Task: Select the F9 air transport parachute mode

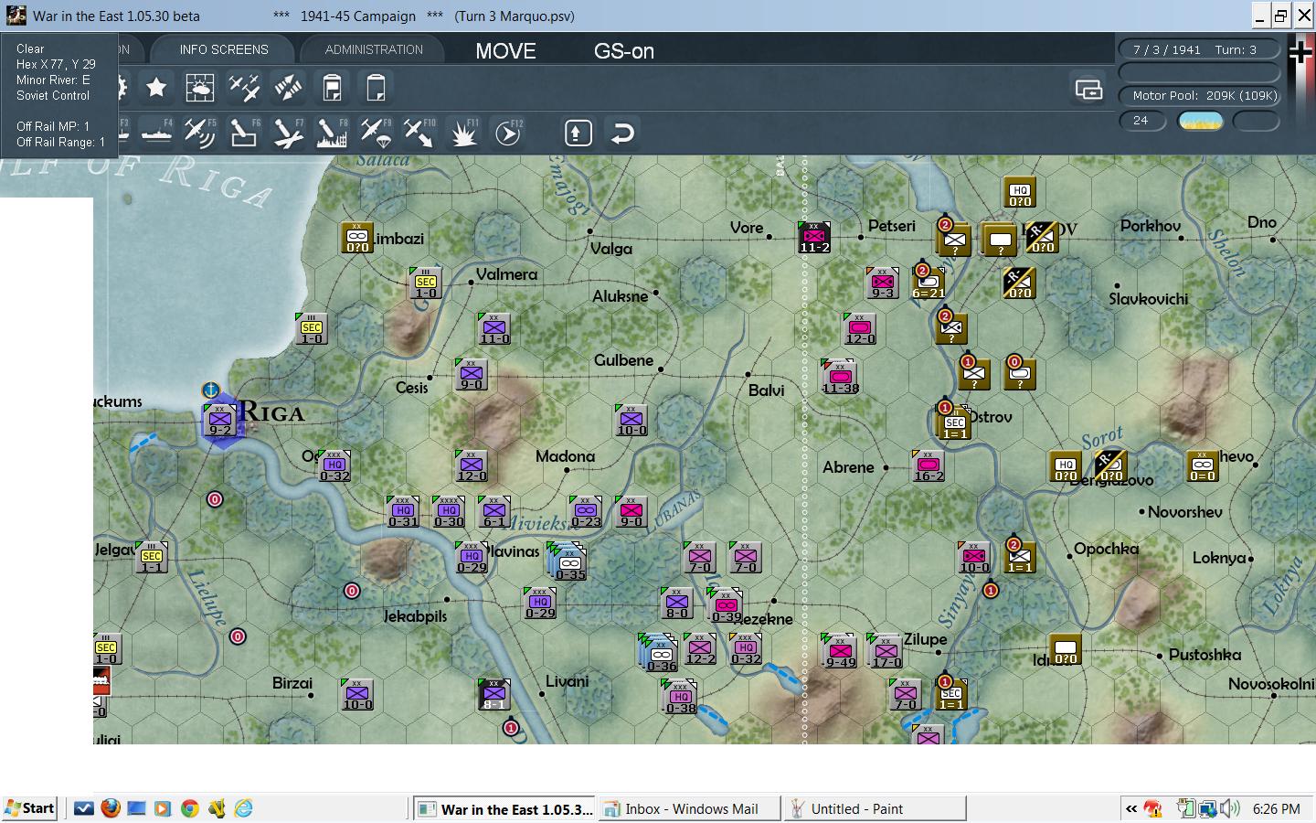Action: (x=375, y=134)
